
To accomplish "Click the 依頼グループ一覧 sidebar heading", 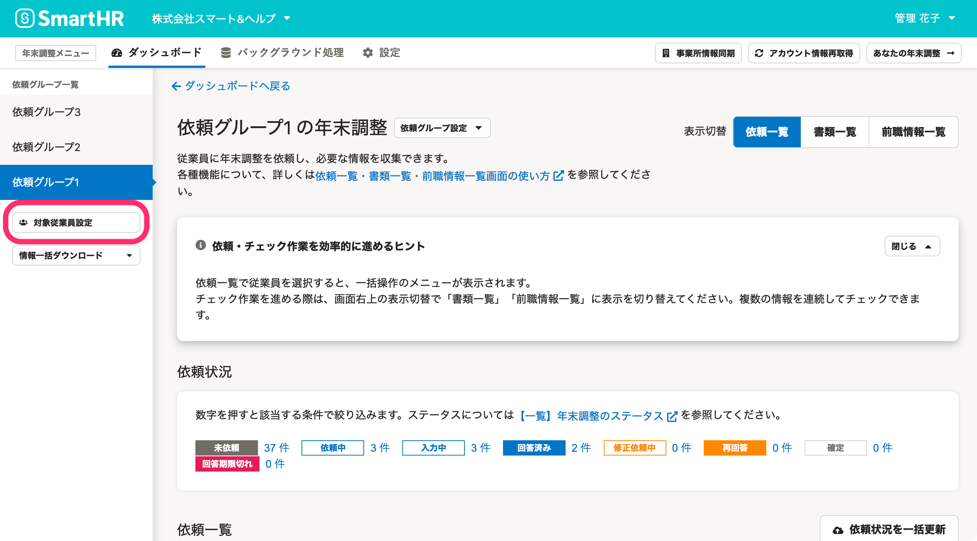I will [45, 85].
